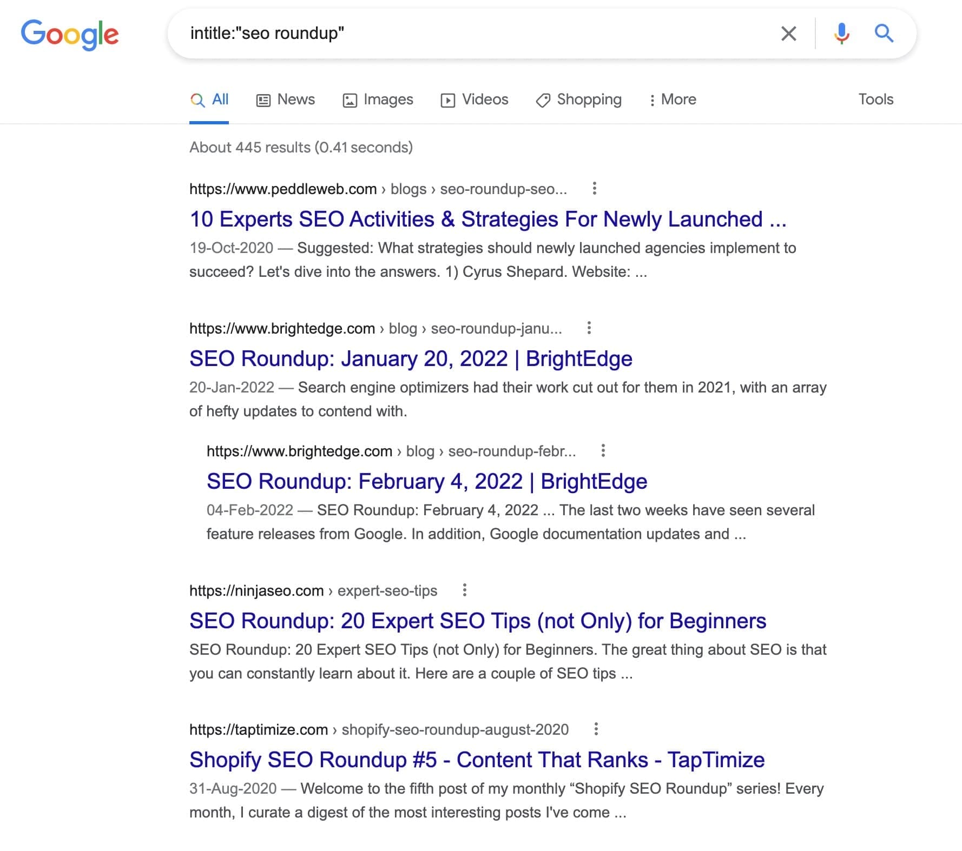Click the 31-Aug-2020 snippet date

[x=233, y=788]
